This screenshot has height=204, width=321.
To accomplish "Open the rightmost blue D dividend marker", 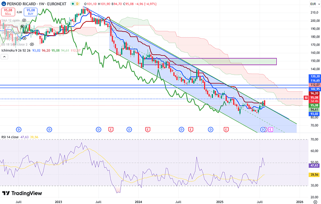I will 263,129.
